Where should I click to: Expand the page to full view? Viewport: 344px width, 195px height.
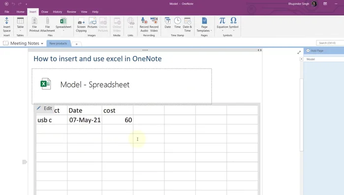click(299, 52)
